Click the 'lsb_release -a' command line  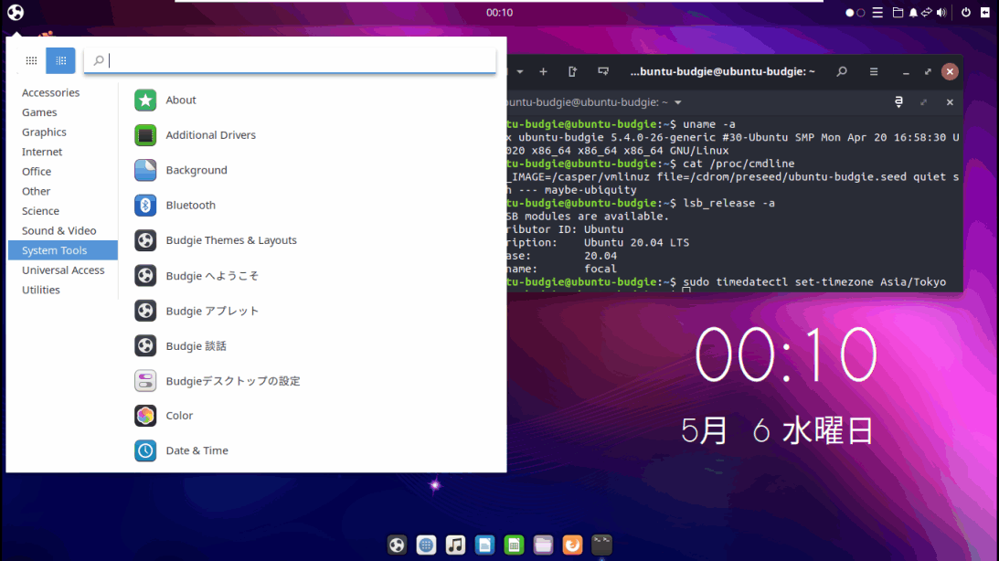pyautogui.click(x=728, y=203)
